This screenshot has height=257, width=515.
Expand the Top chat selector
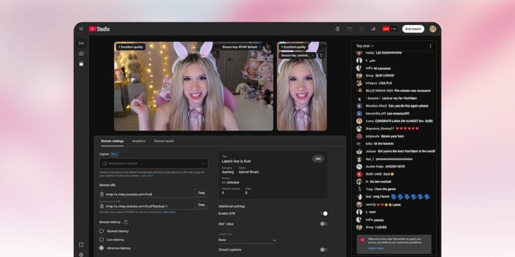tap(365, 46)
